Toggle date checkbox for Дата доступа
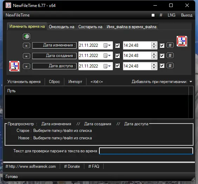The width and height of the screenshot is (198, 184). coord(118,66)
